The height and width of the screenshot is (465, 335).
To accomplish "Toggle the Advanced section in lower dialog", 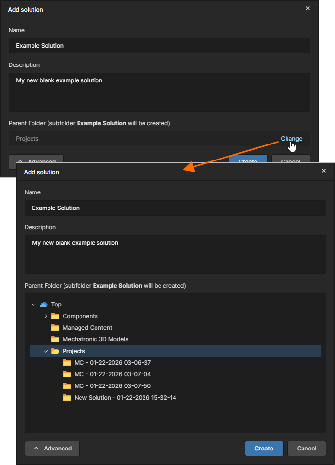I will point(52,449).
